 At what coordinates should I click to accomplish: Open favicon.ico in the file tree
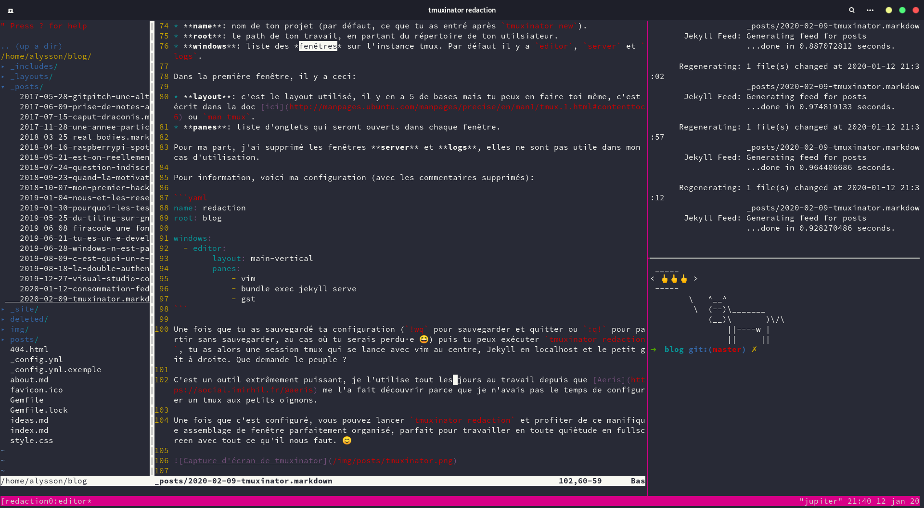click(37, 390)
